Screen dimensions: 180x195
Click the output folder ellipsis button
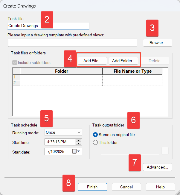click(x=165, y=151)
